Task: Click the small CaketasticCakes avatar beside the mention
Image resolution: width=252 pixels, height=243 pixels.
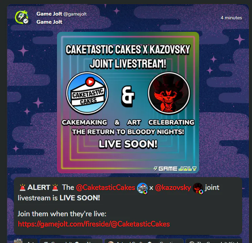Action: (142, 188)
